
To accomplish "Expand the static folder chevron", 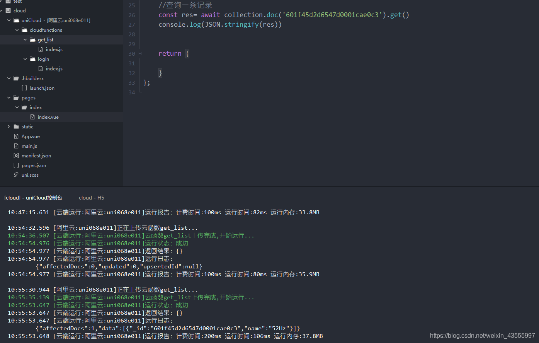I will click(x=9, y=127).
